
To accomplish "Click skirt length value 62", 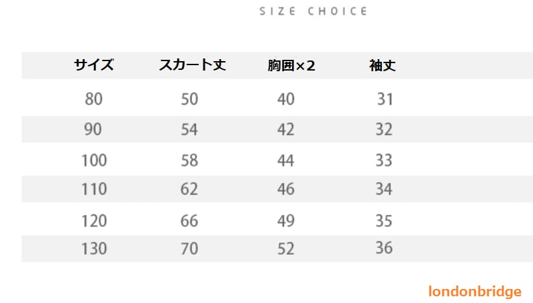I will coord(189,189).
